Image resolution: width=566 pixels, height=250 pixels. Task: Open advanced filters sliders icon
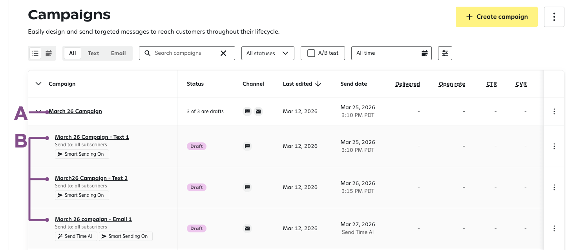(445, 53)
